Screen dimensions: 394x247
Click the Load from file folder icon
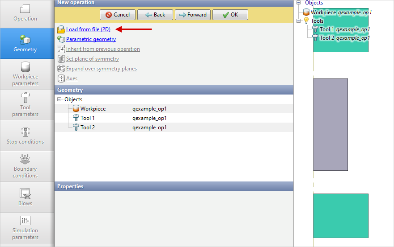coord(61,30)
